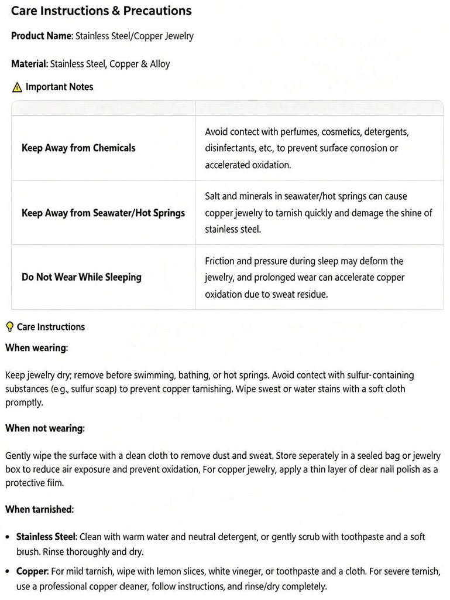Click the empty table header row
The width and height of the screenshot is (450, 600).
coord(227,108)
